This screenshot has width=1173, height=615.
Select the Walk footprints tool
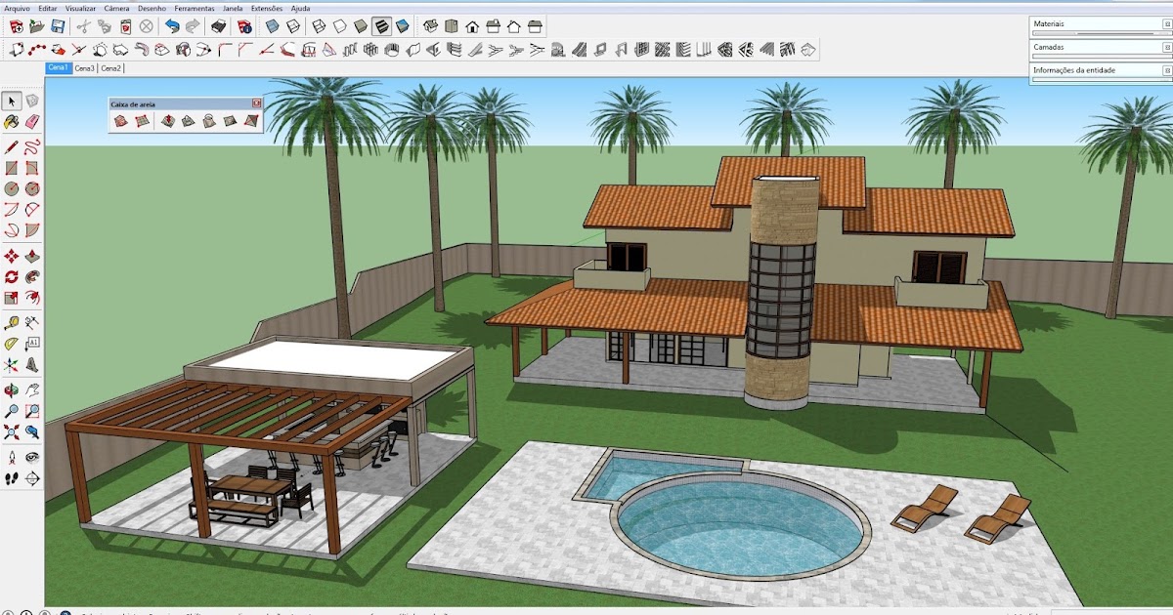(12, 478)
